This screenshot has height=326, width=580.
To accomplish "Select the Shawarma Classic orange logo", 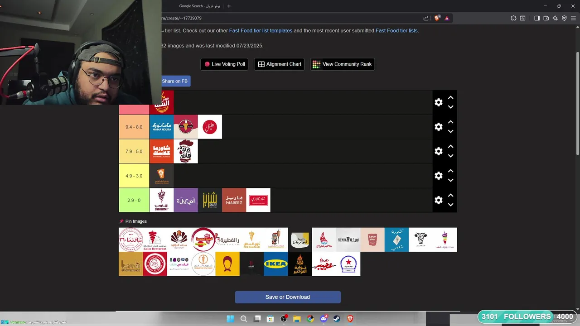I will (x=161, y=151).
